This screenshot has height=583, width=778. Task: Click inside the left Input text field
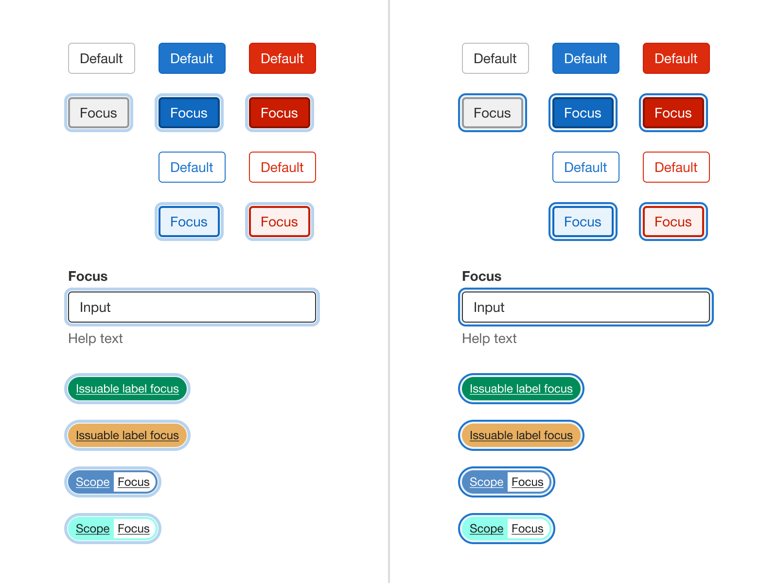coord(192,307)
